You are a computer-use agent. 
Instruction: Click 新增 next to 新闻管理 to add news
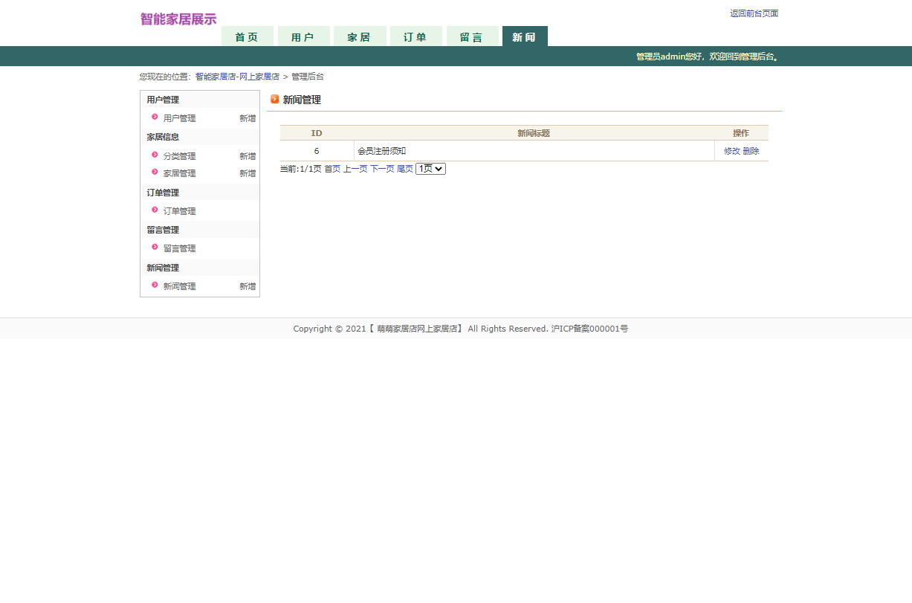tap(247, 286)
